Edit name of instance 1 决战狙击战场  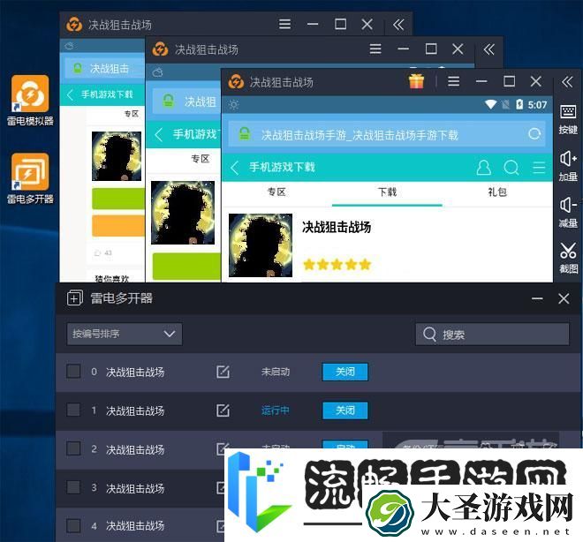point(223,410)
